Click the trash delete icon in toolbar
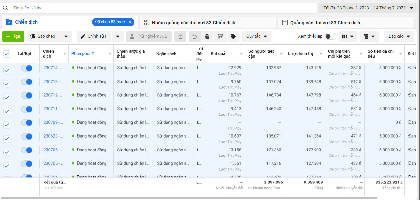The width and height of the screenshot is (420, 200). pos(207,36)
